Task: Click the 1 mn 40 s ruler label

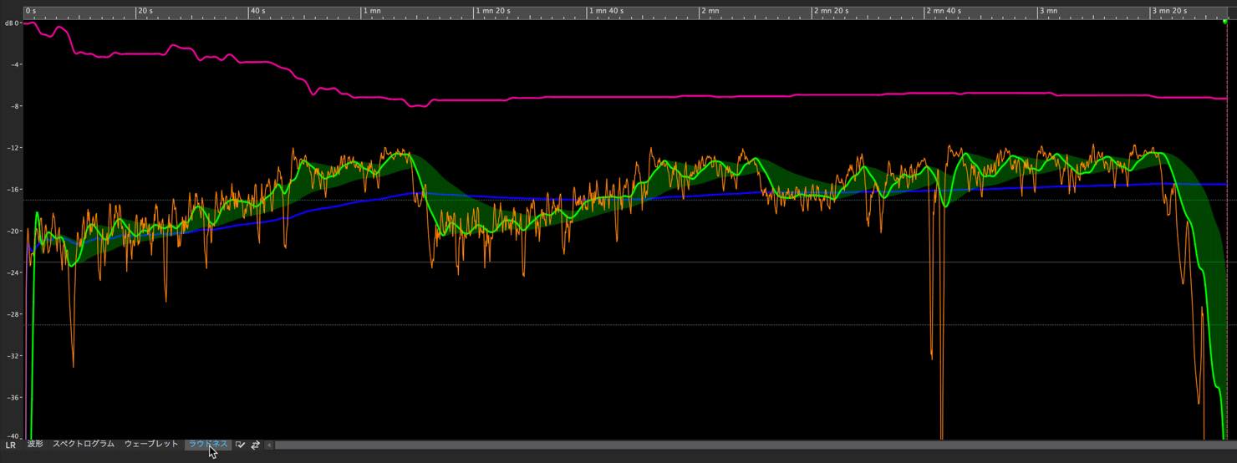Action: [607, 12]
